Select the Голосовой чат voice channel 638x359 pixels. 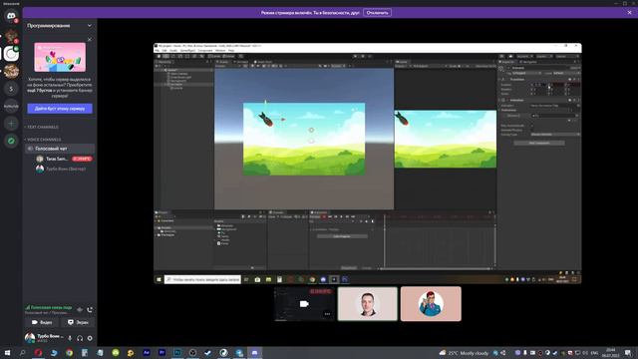[60, 149]
